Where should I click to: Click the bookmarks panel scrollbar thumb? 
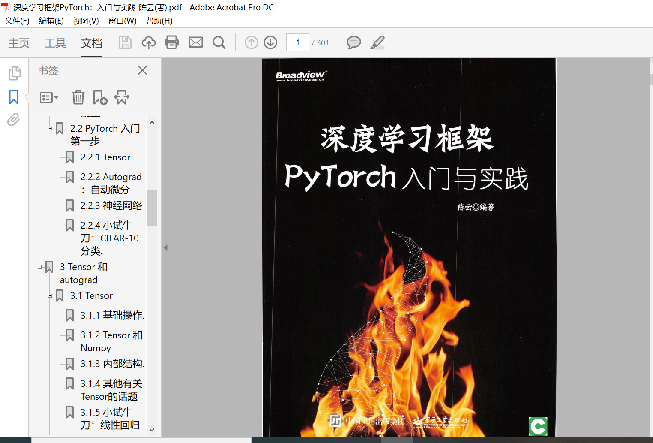(152, 208)
